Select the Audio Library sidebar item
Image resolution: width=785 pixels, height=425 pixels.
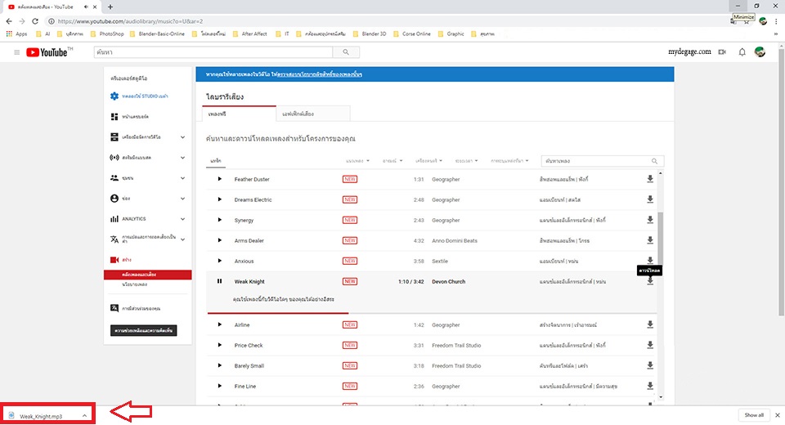pos(148,275)
